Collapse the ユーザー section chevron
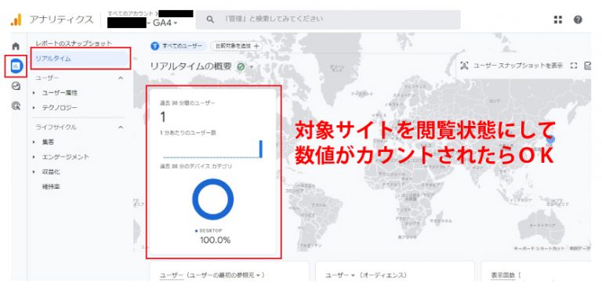 [x=121, y=77]
